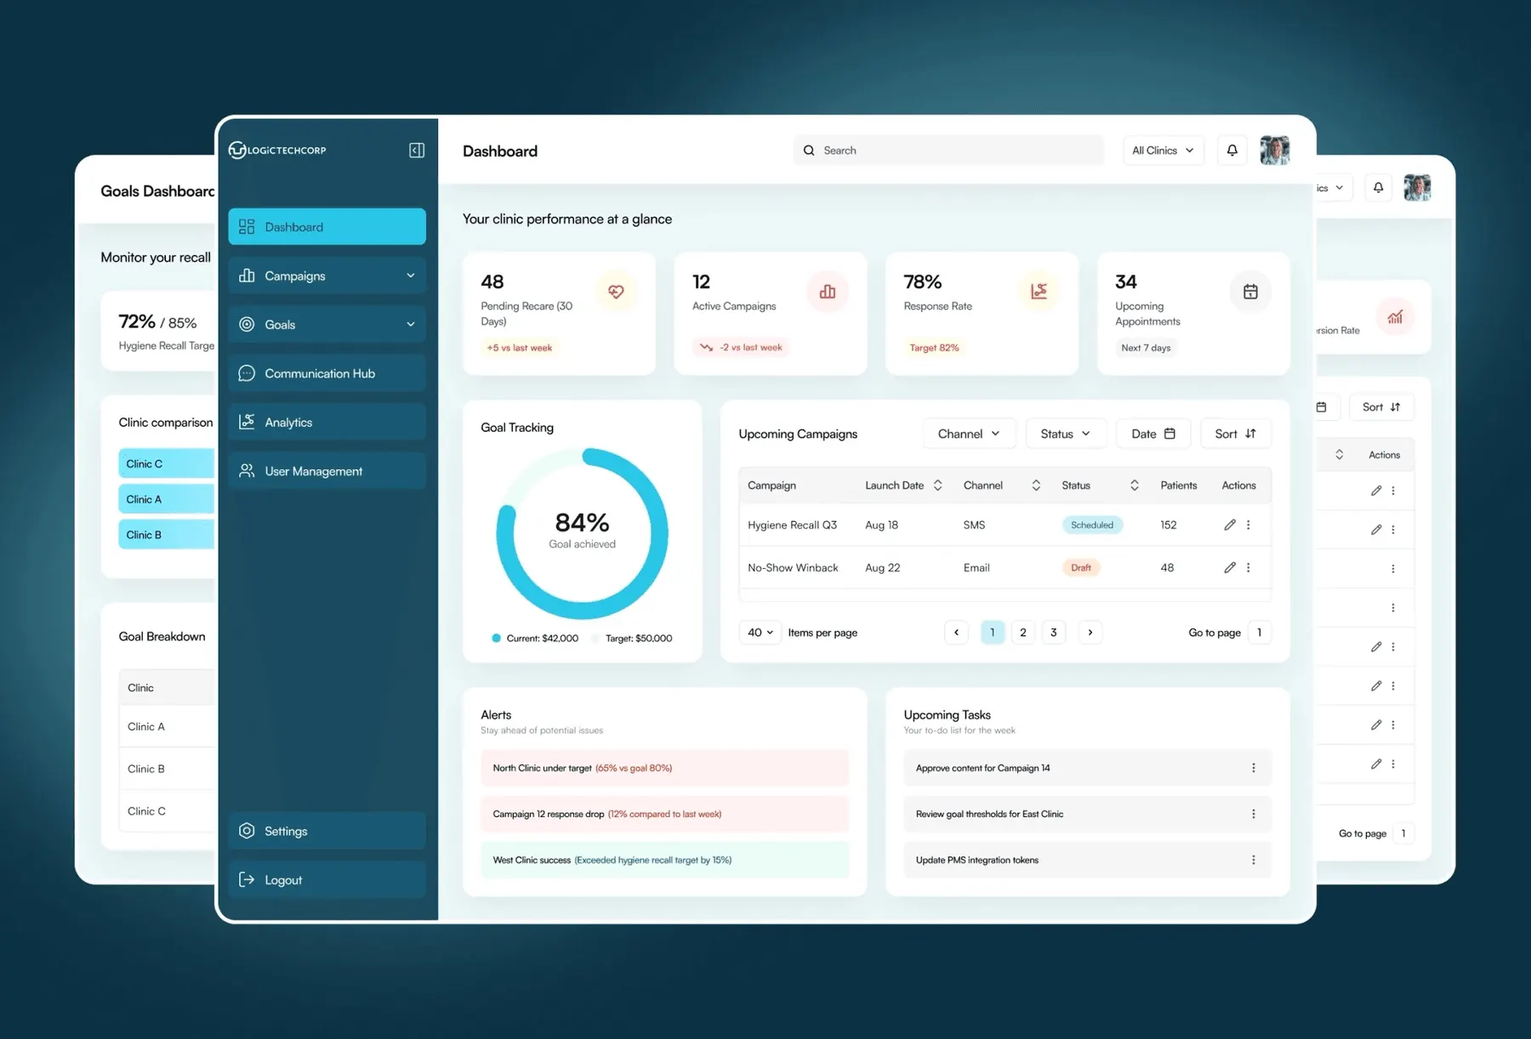Open the user avatar in Dashboard header
This screenshot has width=1531, height=1039.
(1274, 150)
